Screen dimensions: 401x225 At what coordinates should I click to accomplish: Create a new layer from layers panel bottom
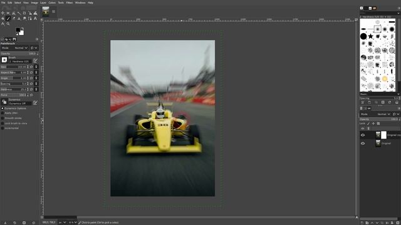362,222
